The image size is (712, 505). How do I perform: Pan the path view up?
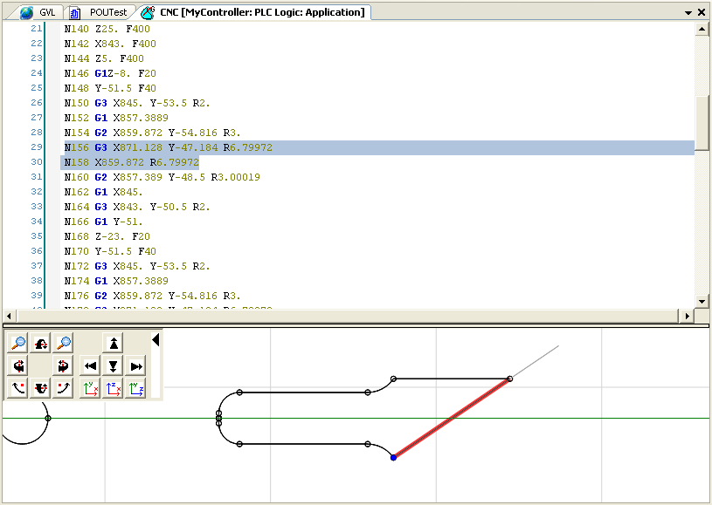(114, 343)
